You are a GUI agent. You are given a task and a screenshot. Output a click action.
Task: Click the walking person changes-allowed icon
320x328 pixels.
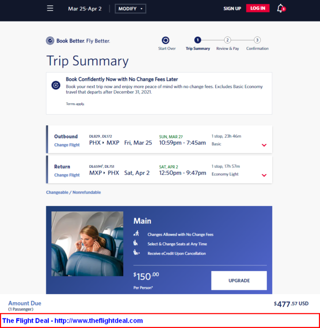136,233
